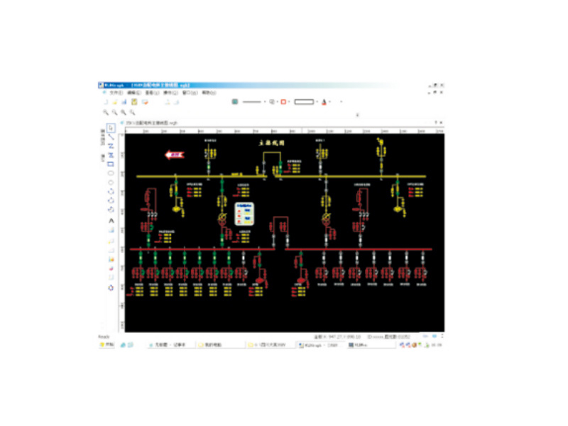Click the New document toolbar icon
This screenshot has width=568, height=426.
tap(106, 102)
